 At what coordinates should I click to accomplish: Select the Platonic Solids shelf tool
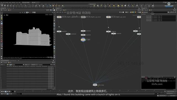tap(43, 6)
